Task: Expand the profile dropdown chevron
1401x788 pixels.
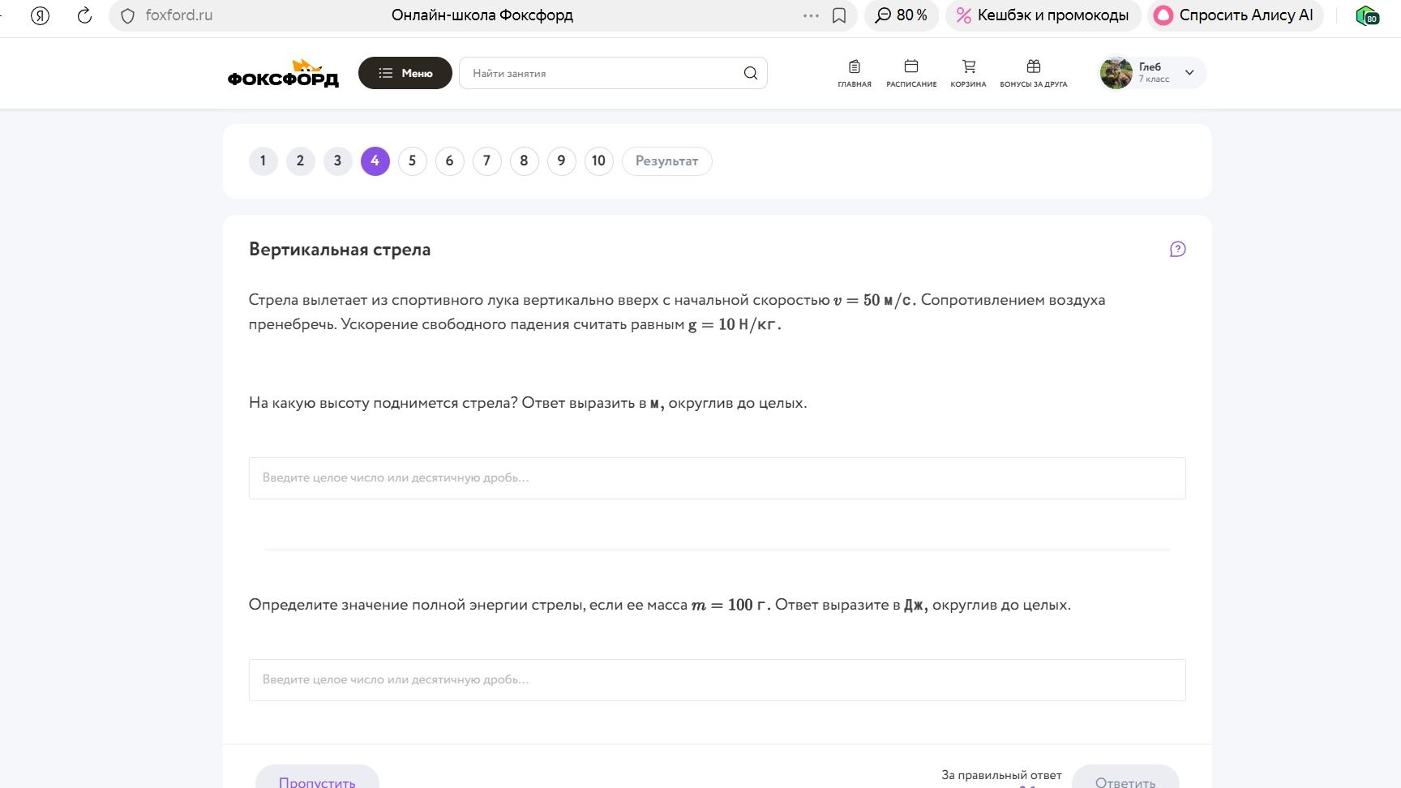Action: click(1189, 73)
